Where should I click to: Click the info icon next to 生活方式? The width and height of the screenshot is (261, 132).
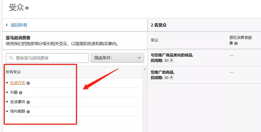(28, 83)
